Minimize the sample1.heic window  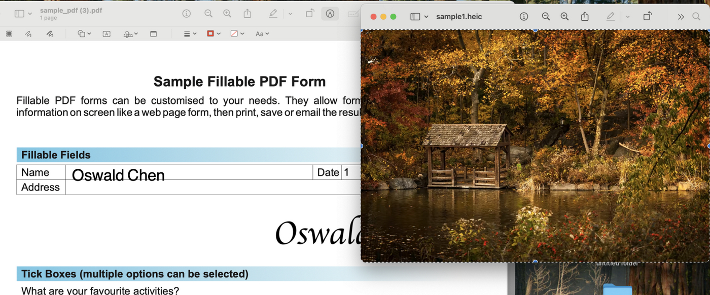coord(383,17)
